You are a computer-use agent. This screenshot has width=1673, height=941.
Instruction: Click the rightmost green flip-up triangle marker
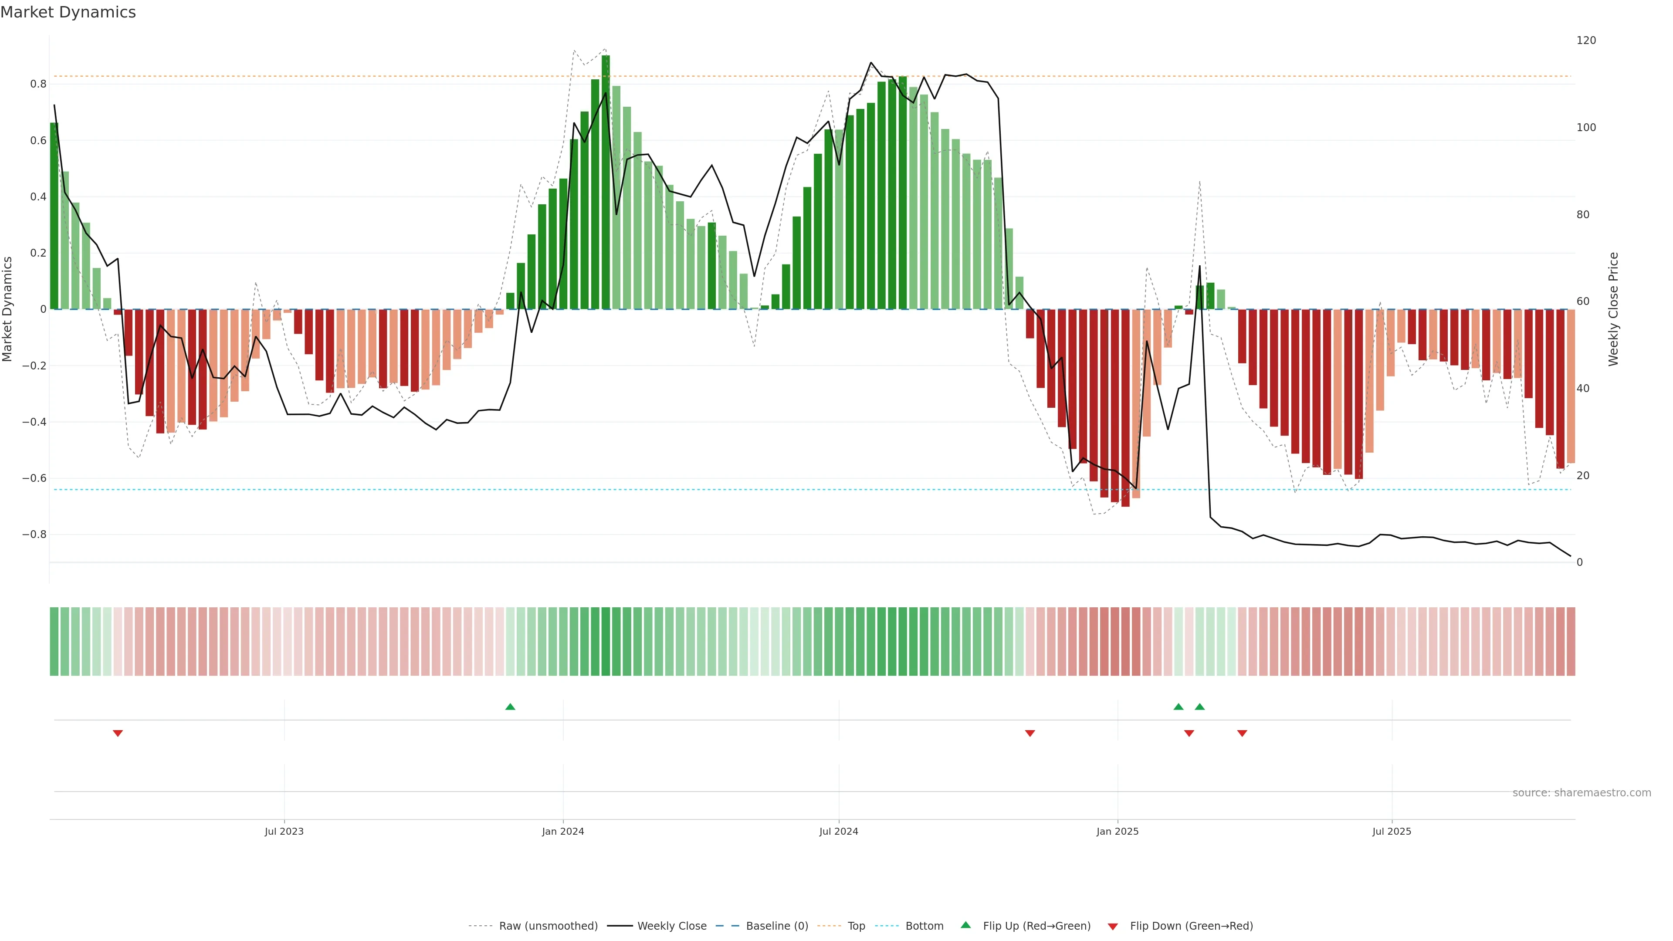1199,707
